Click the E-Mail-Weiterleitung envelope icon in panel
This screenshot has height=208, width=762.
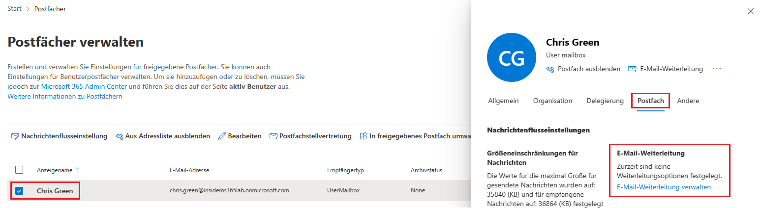(633, 69)
